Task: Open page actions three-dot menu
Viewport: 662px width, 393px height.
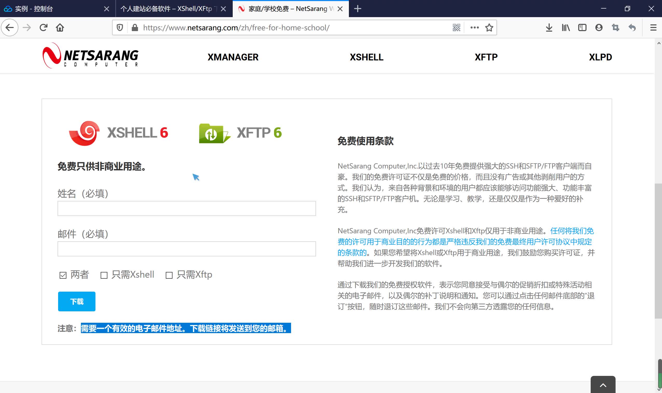Action: pyautogui.click(x=474, y=27)
